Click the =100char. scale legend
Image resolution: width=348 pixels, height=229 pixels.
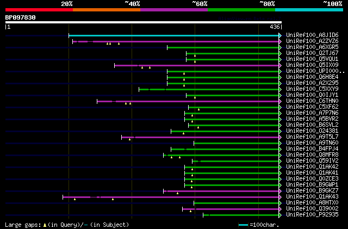[258, 225]
